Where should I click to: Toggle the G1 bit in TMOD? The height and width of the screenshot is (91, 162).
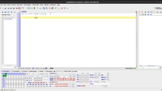coord(55,80)
